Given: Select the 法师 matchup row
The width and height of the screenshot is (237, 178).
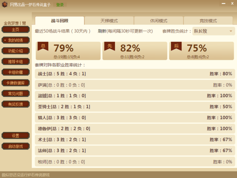Looking at the screenshot, I should [x=135, y=150].
